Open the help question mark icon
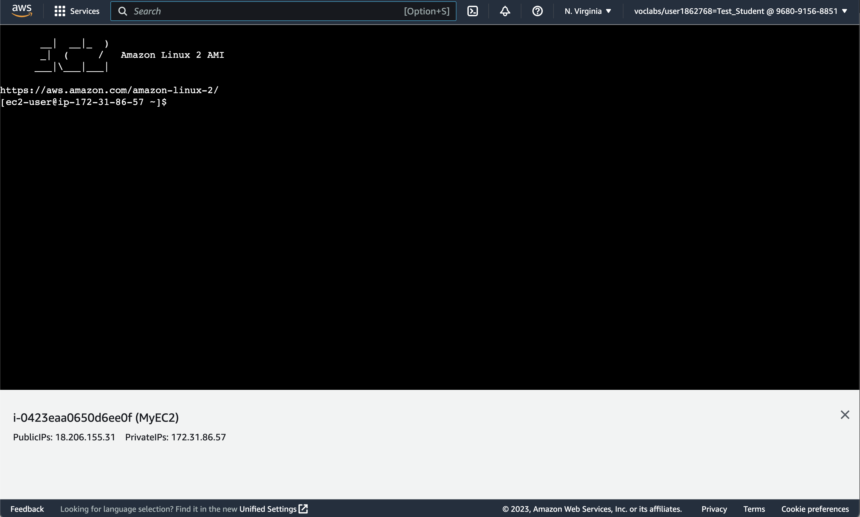Image resolution: width=860 pixels, height=517 pixels. point(537,11)
